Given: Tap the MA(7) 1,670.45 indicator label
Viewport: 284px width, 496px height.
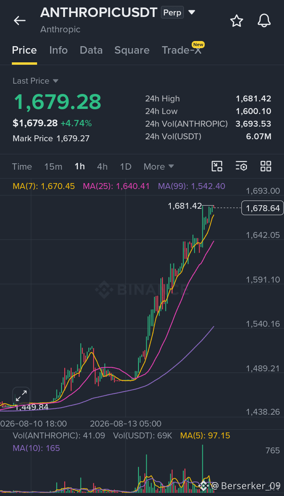Looking at the screenshot, I should pyautogui.click(x=44, y=186).
